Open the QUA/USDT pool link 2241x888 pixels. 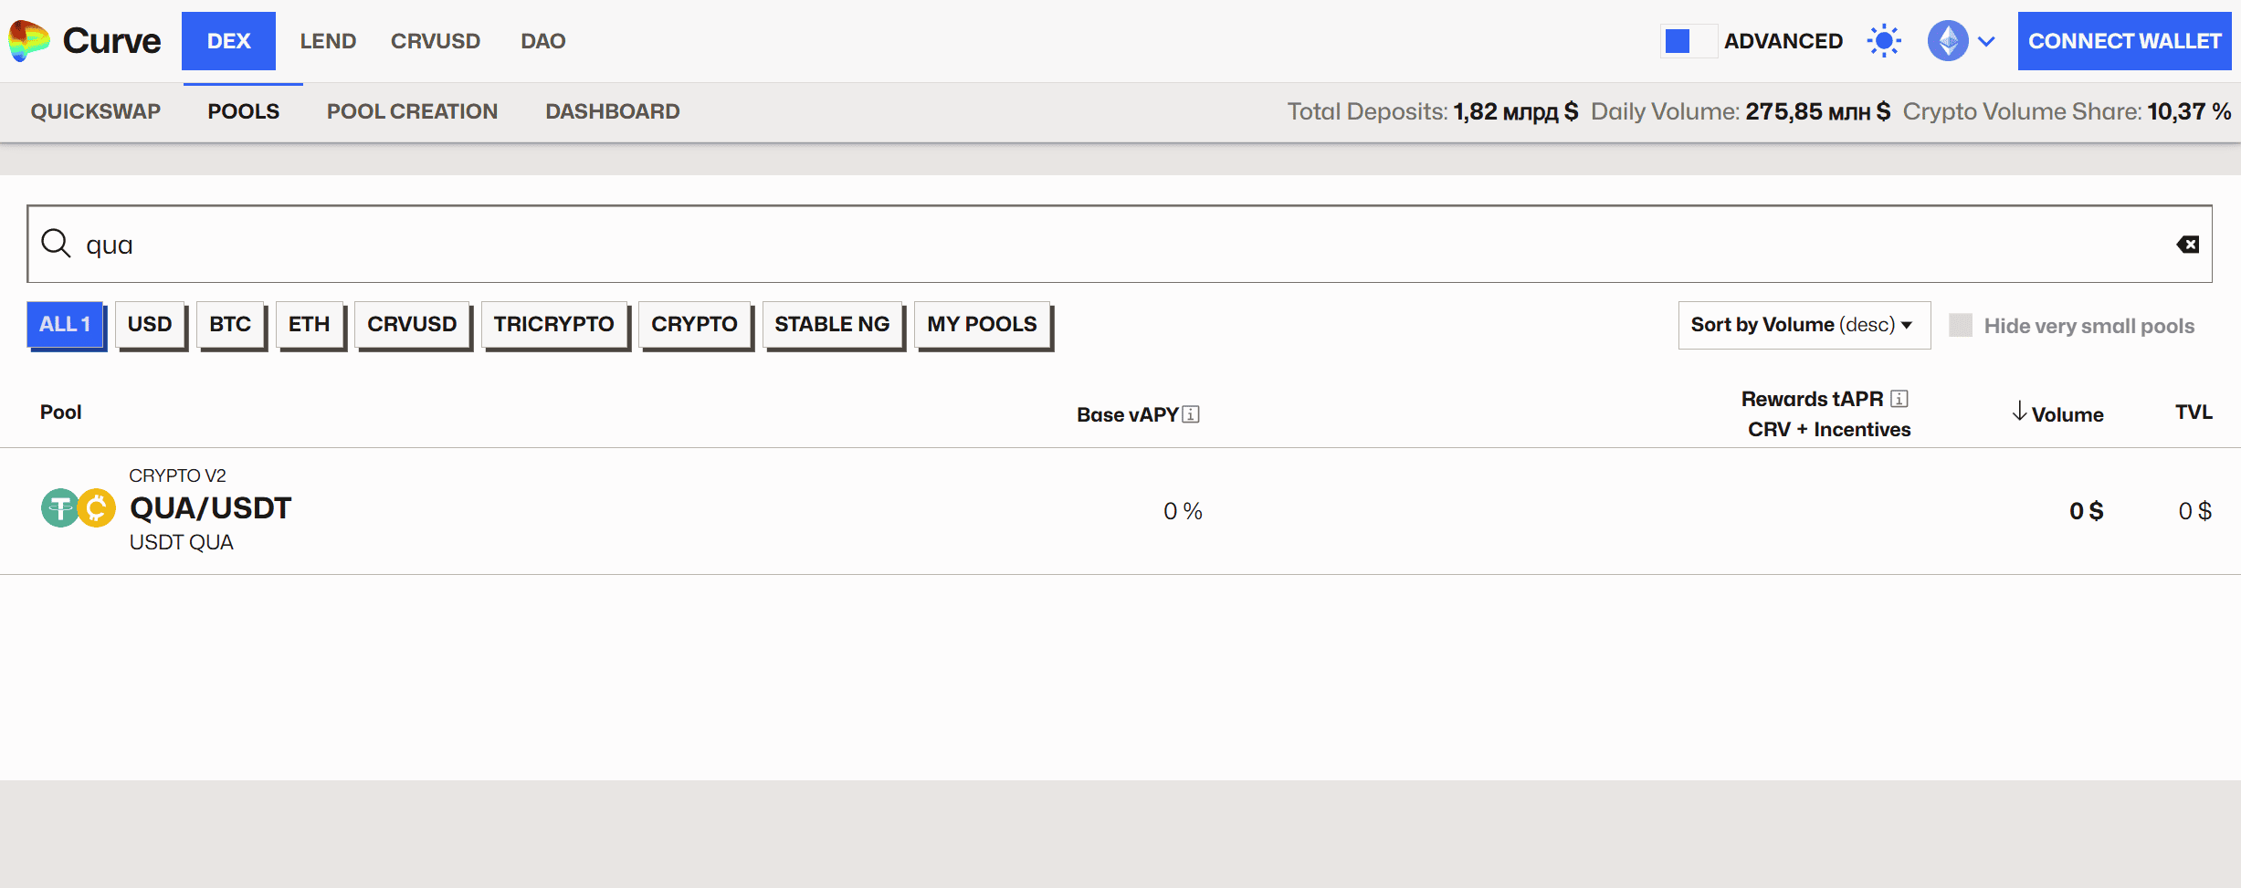point(210,508)
